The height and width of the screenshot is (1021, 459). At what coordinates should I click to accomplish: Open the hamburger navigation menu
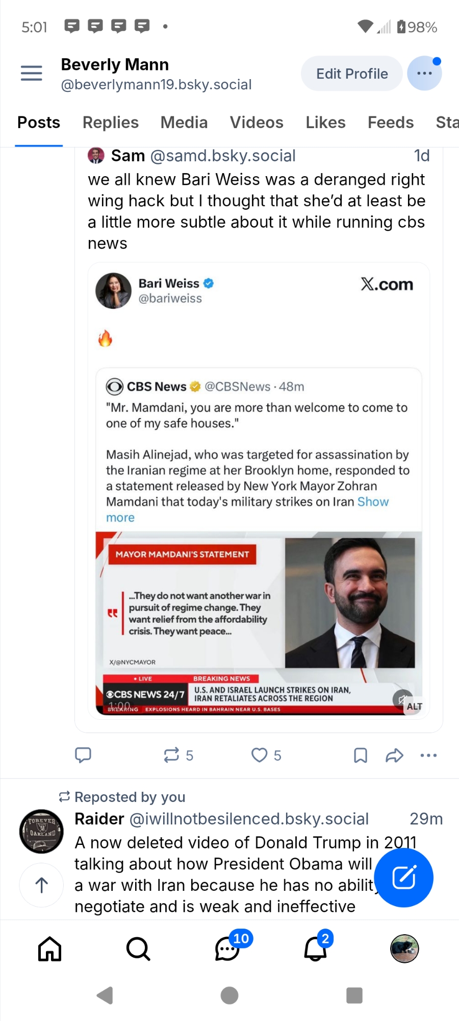tap(31, 73)
